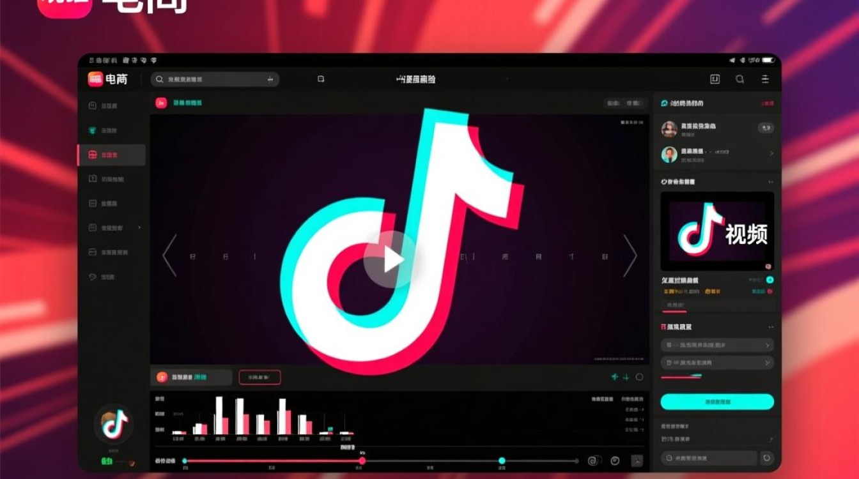Click the TikTok 视频 thumbnail in the right panel
859x479 pixels.
(716, 231)
